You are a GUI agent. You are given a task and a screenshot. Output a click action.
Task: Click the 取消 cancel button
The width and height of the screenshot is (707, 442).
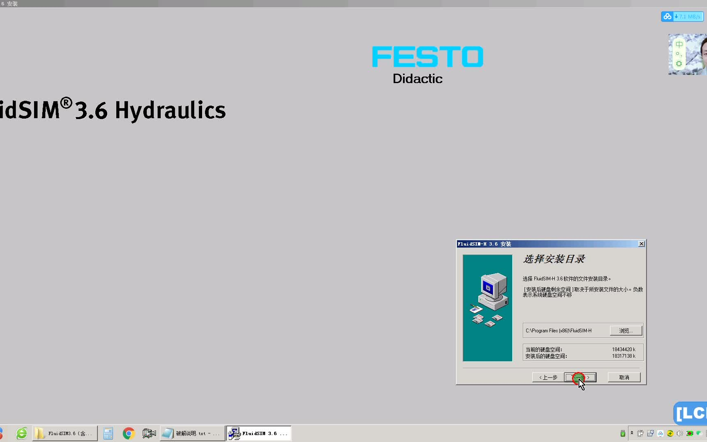click(x=624, y=377)
